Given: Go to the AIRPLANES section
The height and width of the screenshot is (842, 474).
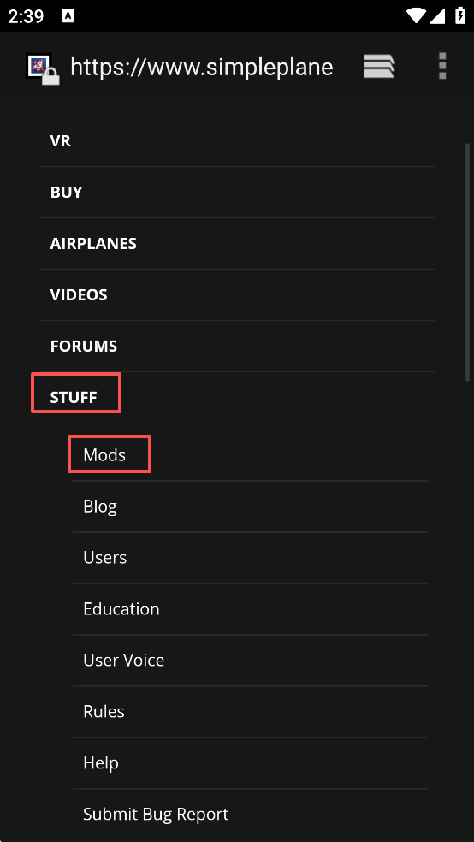Looking at the screenshot, I should [x=237, y=243].
